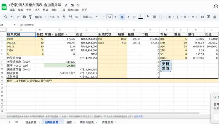Open the 插入 menu

click(37, 10)
